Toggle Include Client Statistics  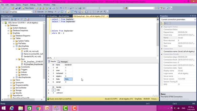(76, 12)
